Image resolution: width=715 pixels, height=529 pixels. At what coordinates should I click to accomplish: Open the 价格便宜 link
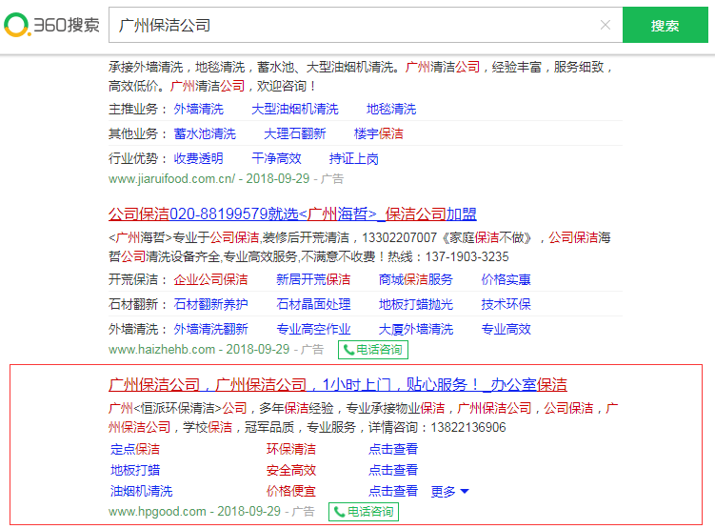tap(291, 491)
